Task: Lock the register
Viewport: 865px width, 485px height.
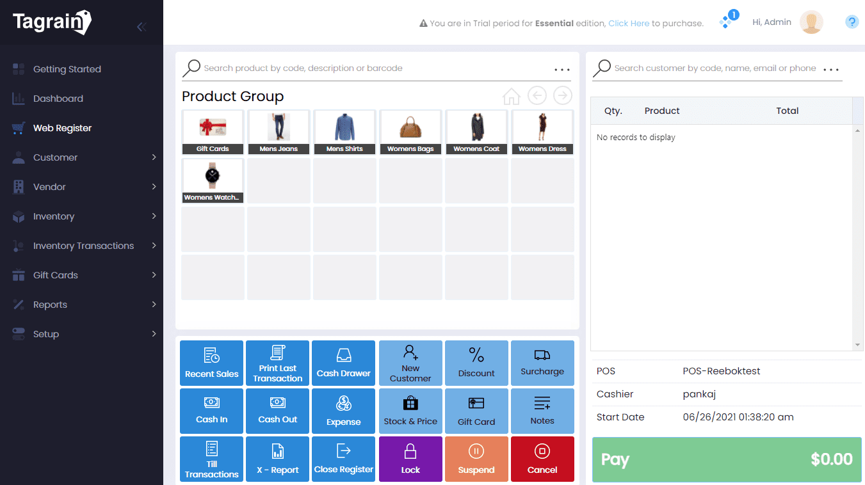Action: (410, 459)
